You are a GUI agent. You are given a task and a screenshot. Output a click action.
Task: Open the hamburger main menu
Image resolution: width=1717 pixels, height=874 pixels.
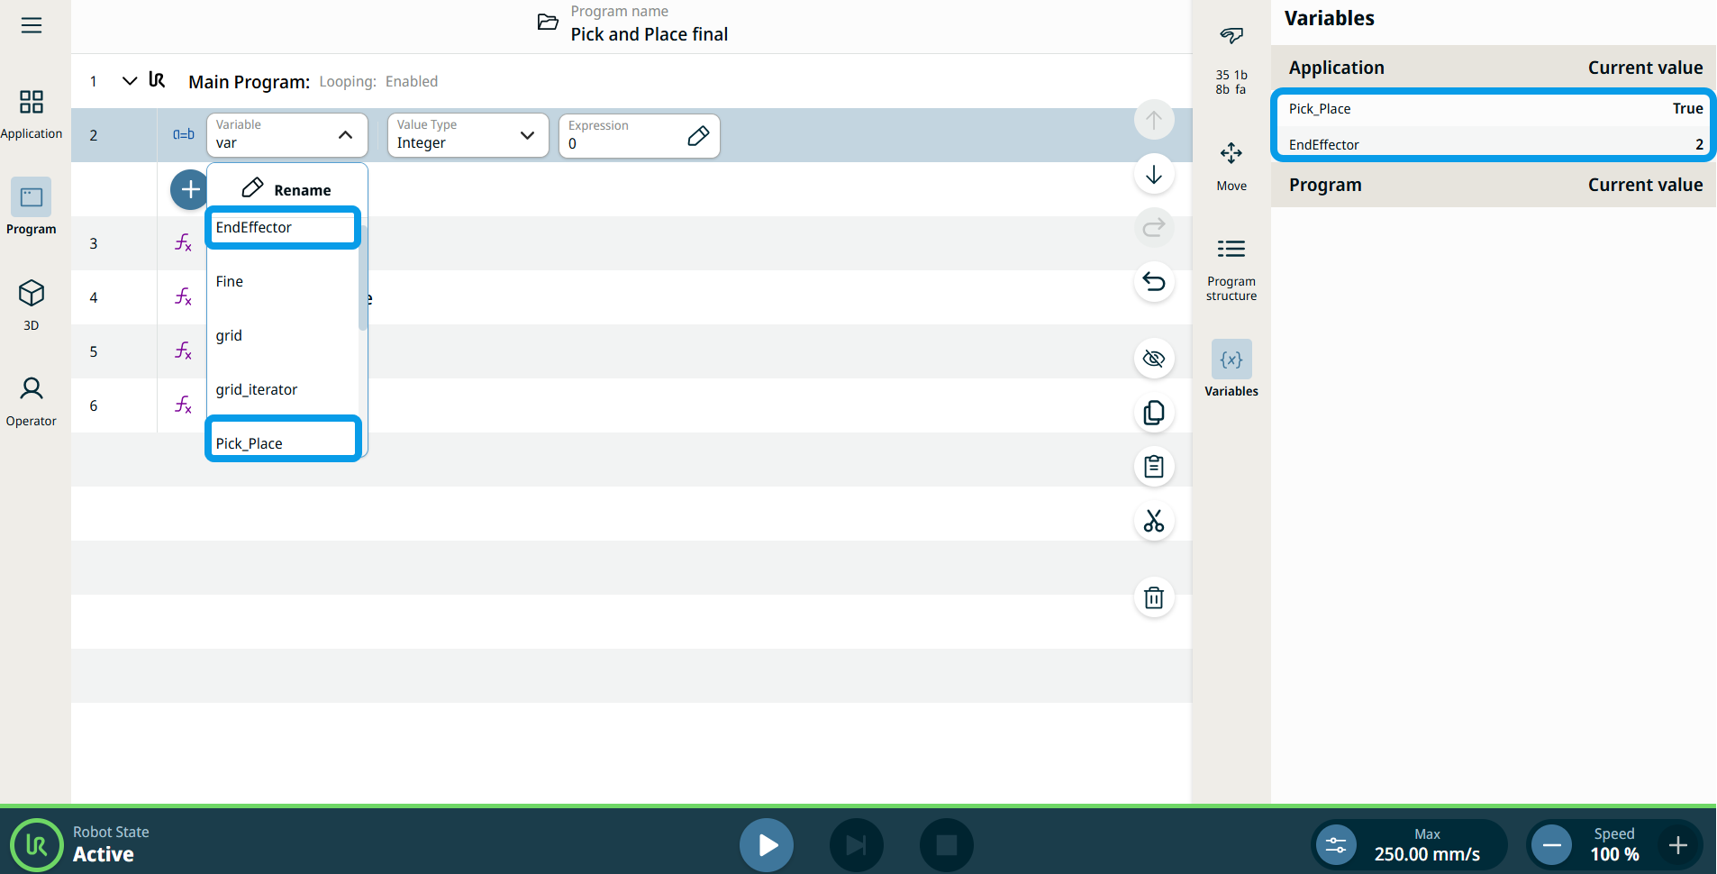click(x=32, y=25)
